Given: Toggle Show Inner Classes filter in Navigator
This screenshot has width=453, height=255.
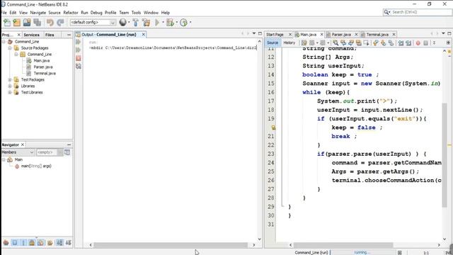Looking at the screenshot, I should point(41,242).
